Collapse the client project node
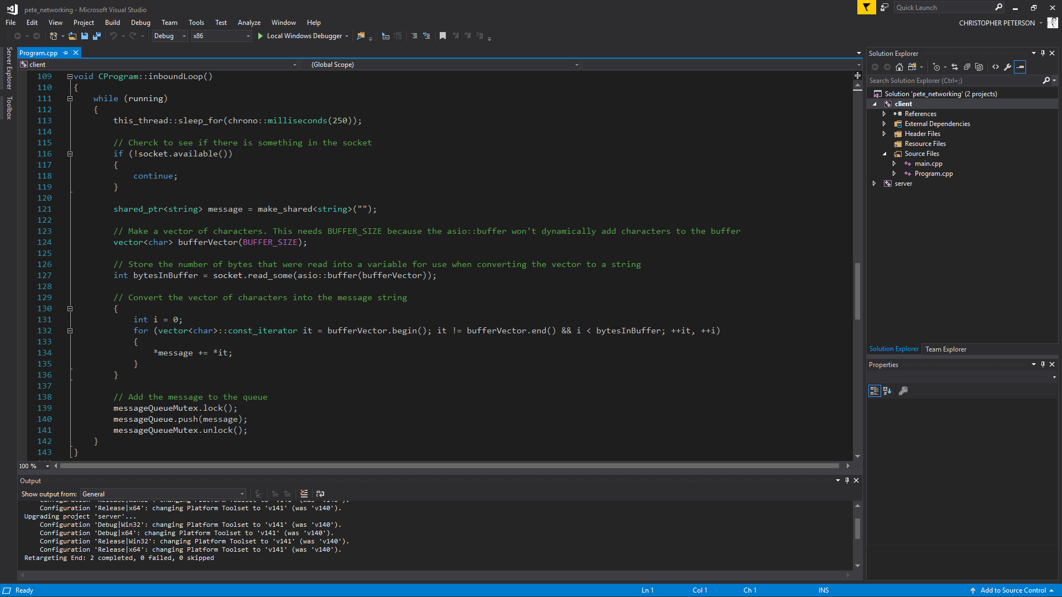Screen dimensions: 1062x597 874,104
